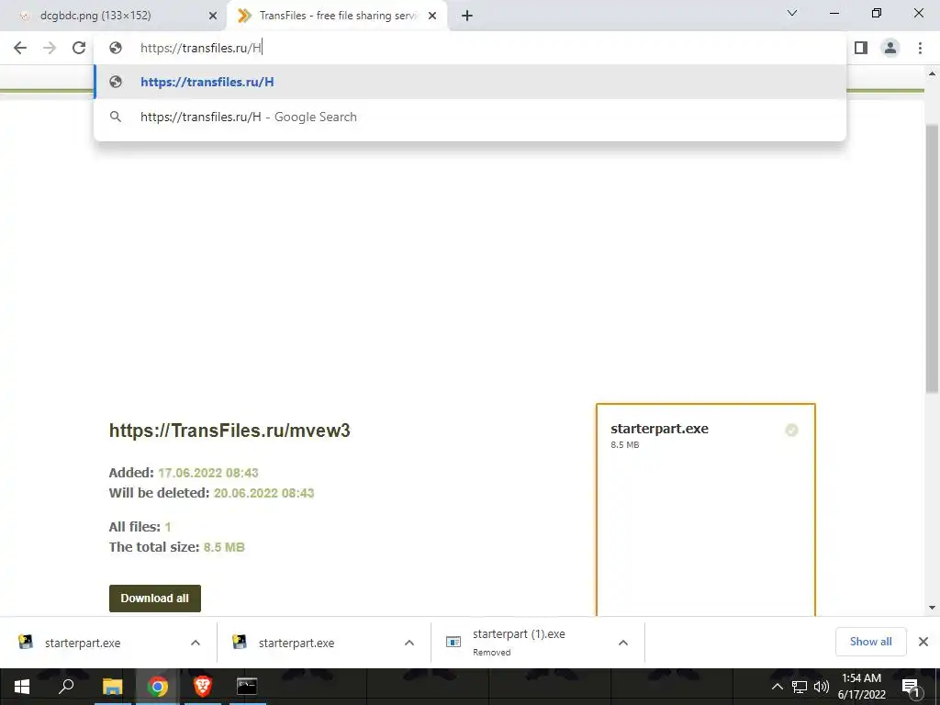Click the deletion date 20.06.2022 08:43

coord(263,493)
